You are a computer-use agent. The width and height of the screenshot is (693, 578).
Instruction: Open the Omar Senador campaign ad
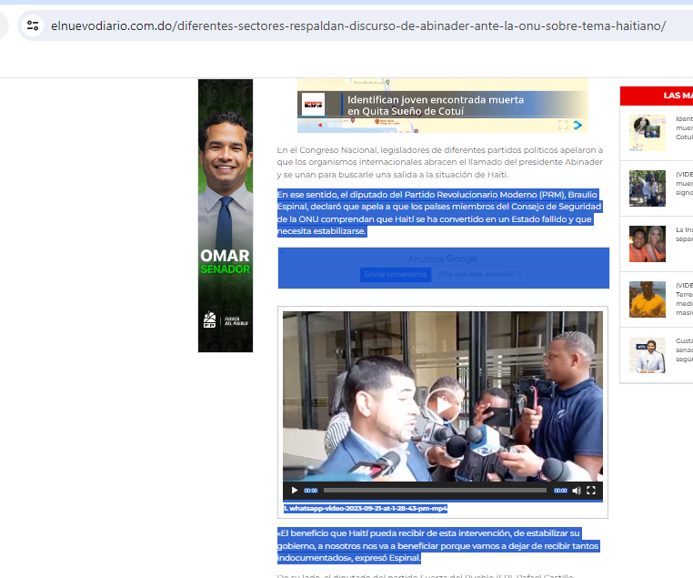point(226,216)
